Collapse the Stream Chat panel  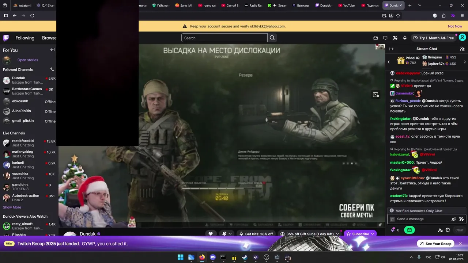coord(391,49)
